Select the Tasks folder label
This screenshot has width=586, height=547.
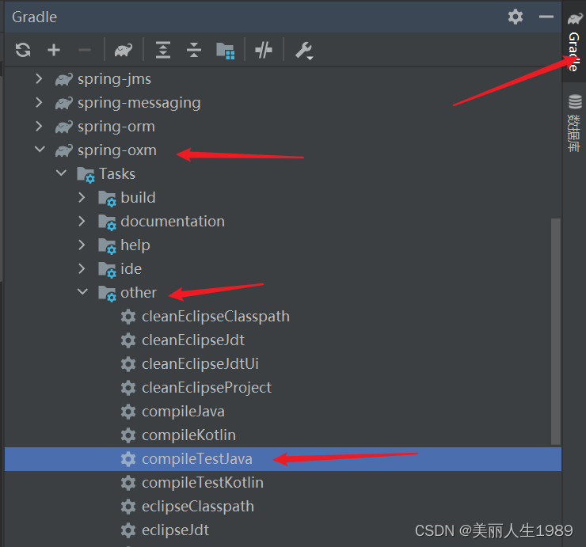(116, 173)
